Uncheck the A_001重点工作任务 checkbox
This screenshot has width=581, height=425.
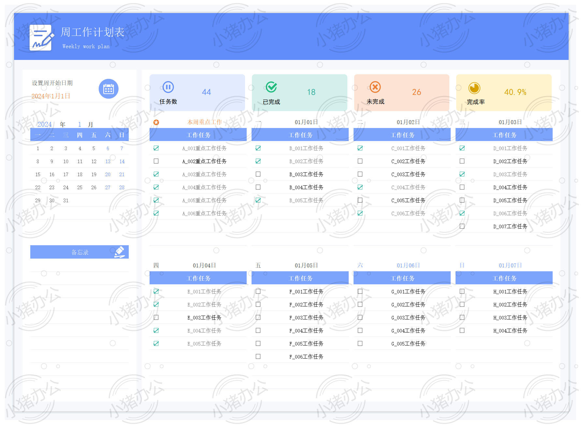tap(156, 148)
